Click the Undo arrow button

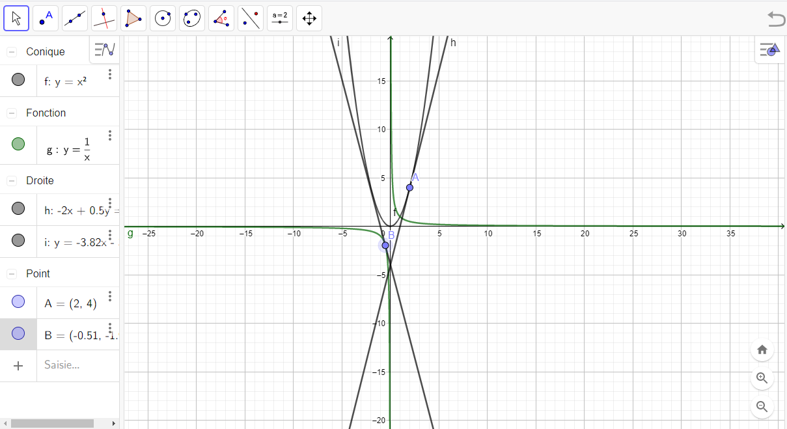[x=776, y=19]
